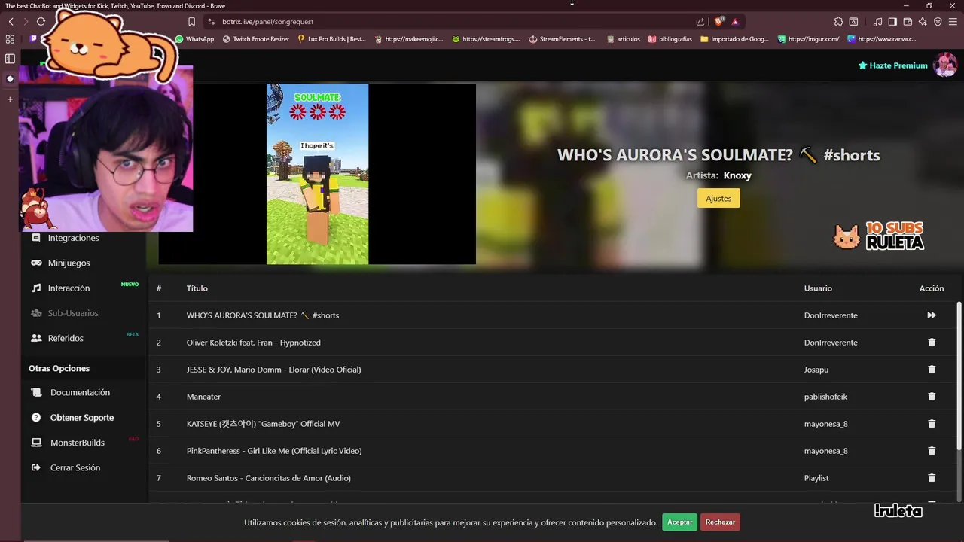Open Brave Rewards triangle icon
964x542 pixels.
[x=735, y=22]
